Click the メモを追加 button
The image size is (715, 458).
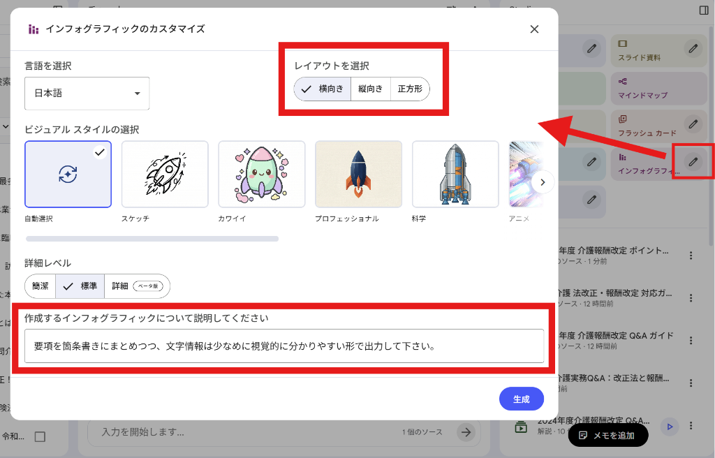click(608, 436)
